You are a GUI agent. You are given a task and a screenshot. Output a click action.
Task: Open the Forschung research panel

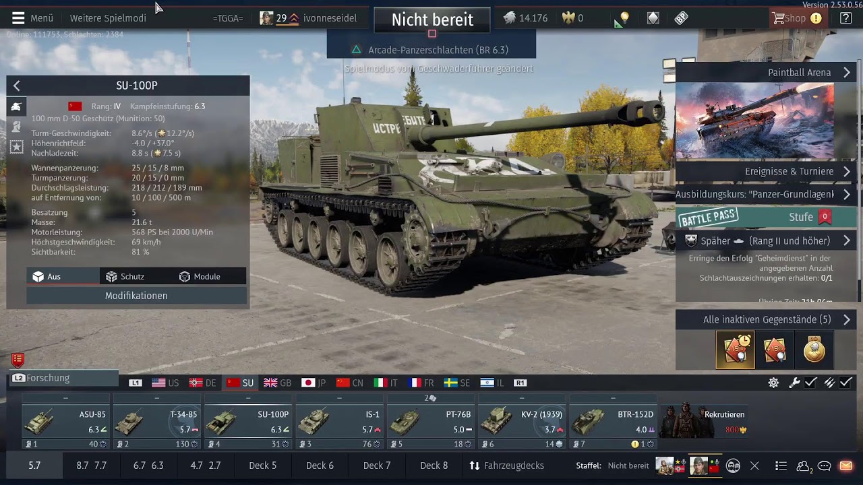click(63, 378)
